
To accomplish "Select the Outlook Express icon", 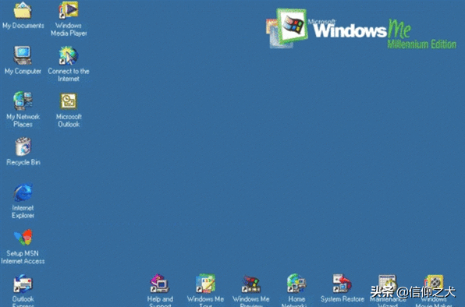I will pyautogui.click(x=23, y=284).
